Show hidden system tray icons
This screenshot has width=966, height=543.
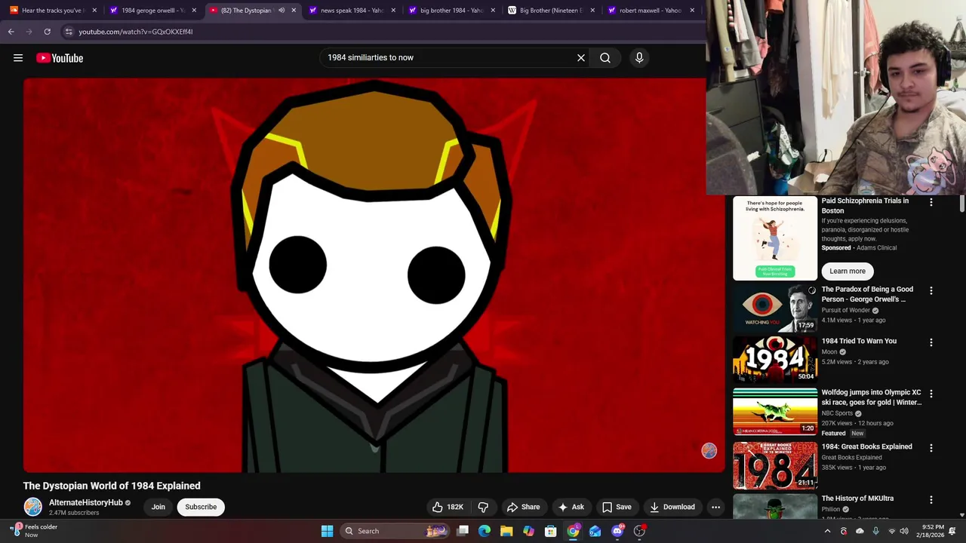click(x=827, y=531)
